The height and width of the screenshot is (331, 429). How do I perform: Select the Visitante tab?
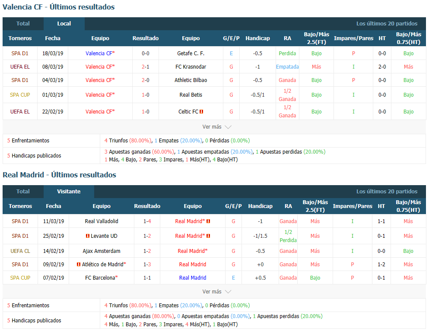69,191
